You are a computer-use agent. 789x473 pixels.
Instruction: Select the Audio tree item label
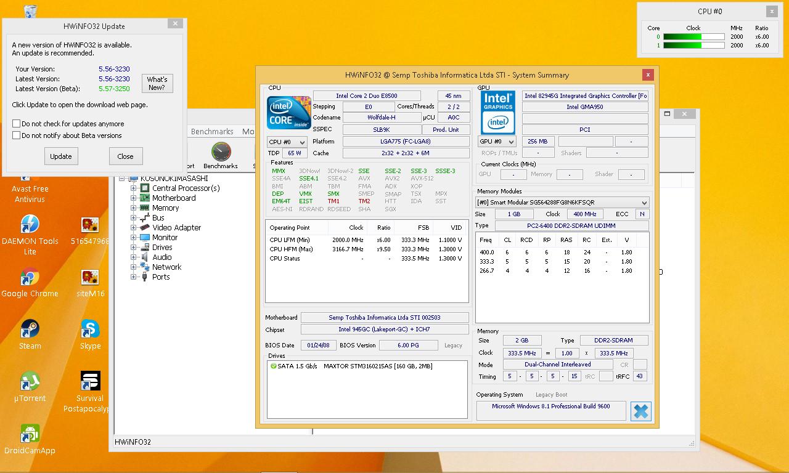click(162, 257)
